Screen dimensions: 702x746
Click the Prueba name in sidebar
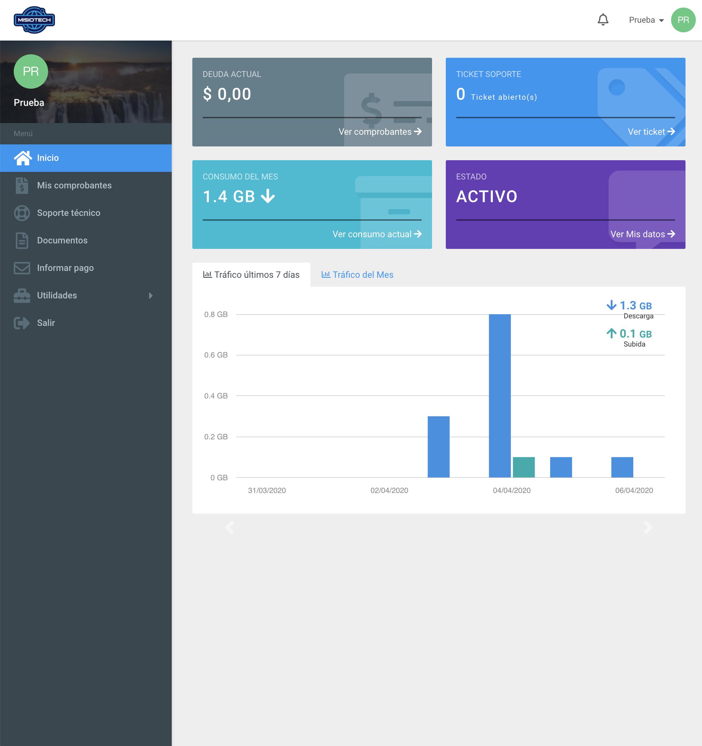coord(29,102)
